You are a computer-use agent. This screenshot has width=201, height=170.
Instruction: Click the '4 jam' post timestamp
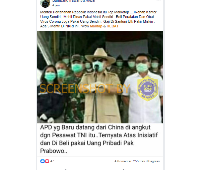click(x=56, y=5)
